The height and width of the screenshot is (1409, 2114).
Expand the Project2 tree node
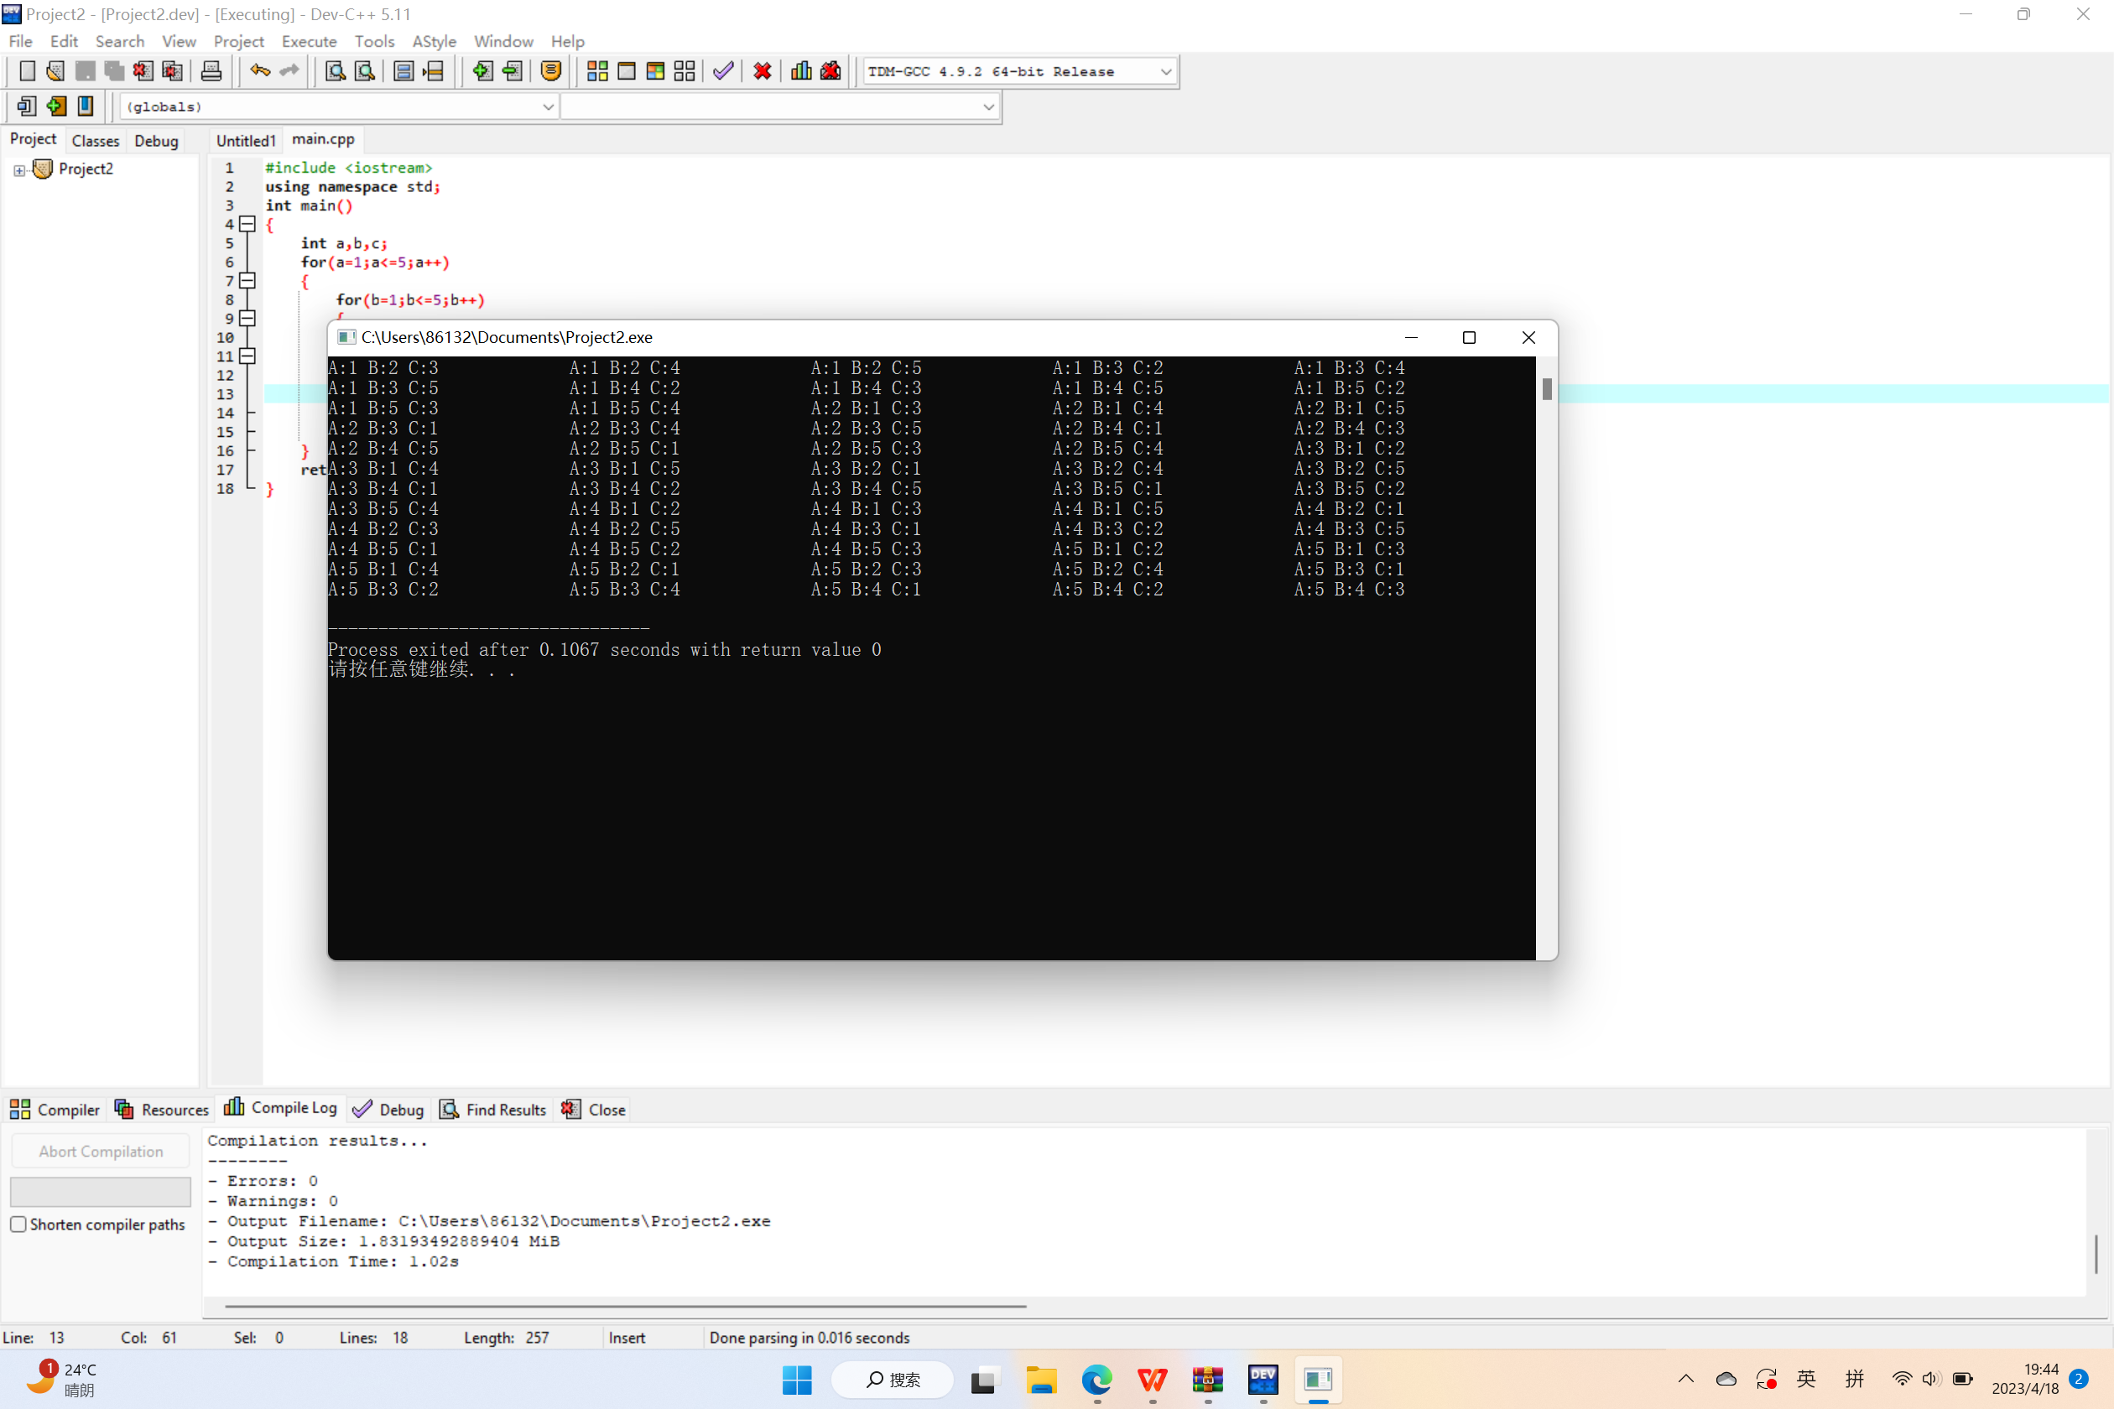[18, 169]
